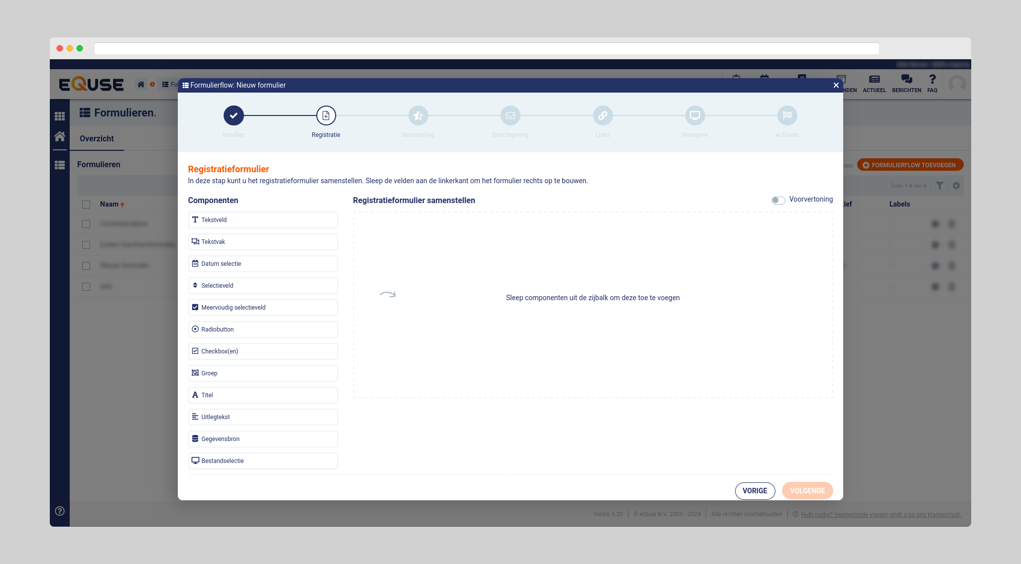Click the Beoordeling star step icon
The height and width of the screenshot is (564, 1021).
418,115
